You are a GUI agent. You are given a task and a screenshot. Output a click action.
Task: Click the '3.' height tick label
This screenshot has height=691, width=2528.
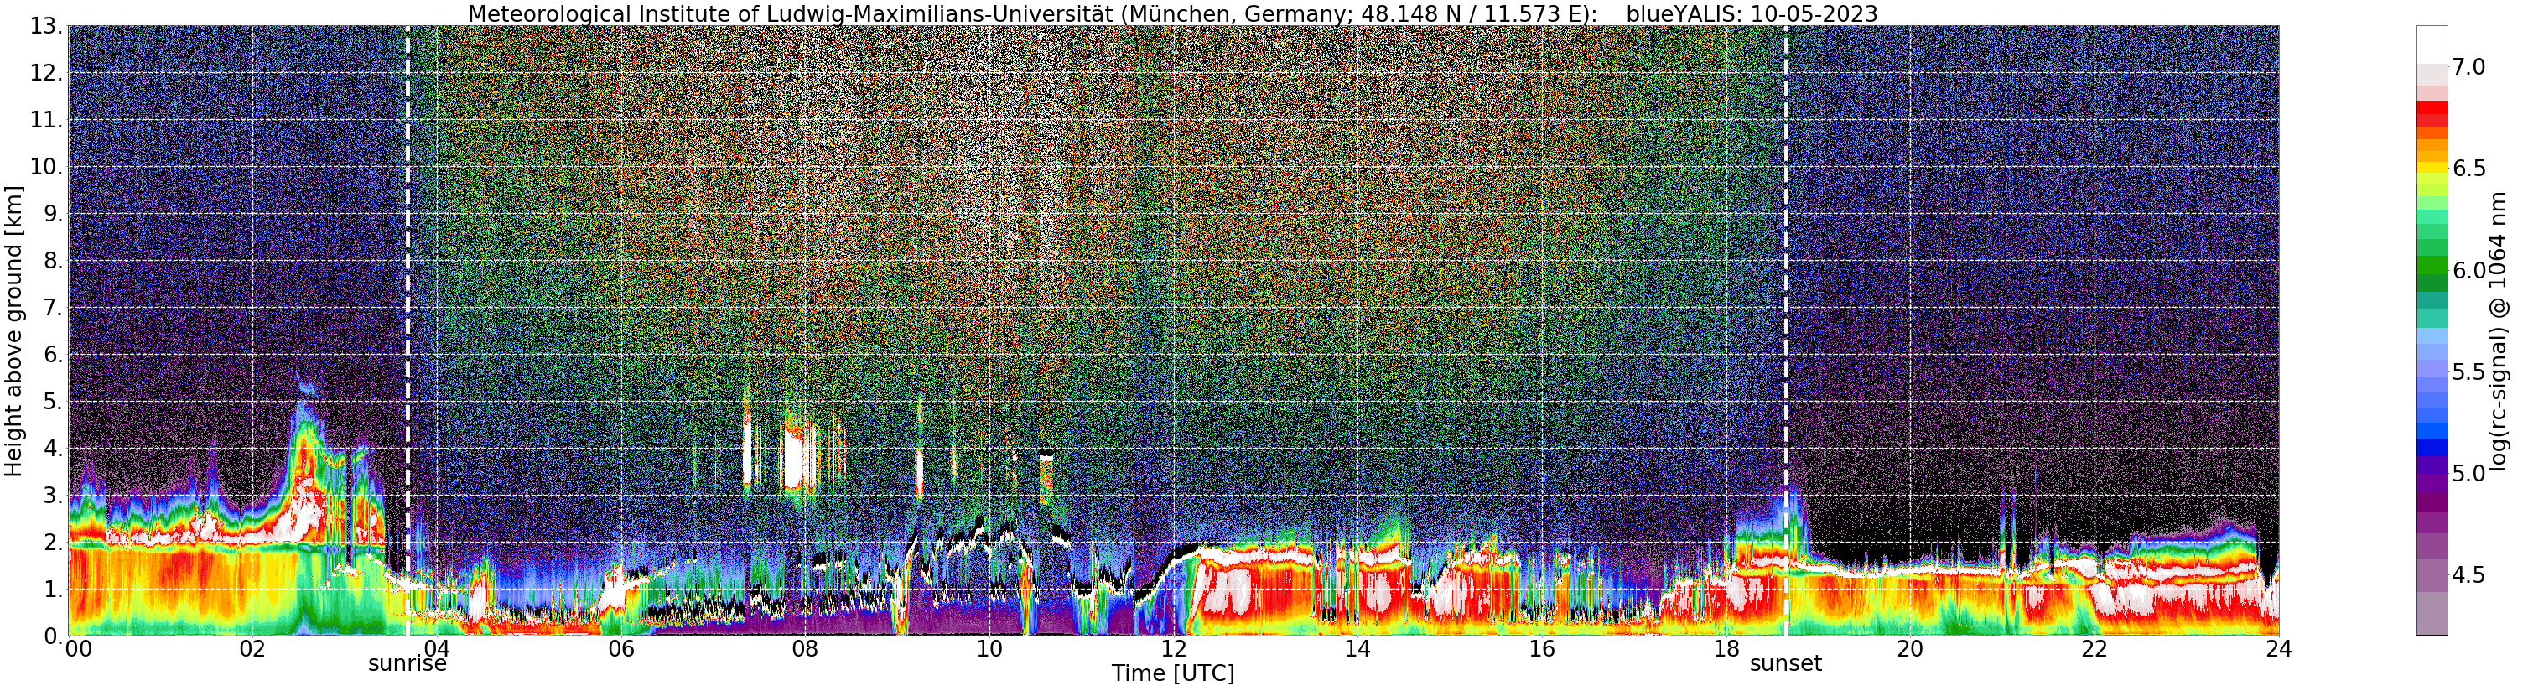[54, 496]
